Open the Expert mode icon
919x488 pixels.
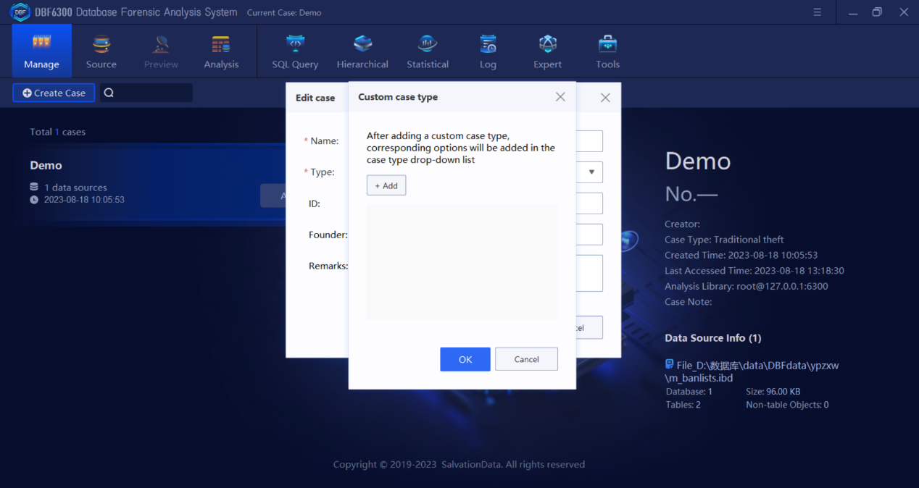click(x=547, y=45)
